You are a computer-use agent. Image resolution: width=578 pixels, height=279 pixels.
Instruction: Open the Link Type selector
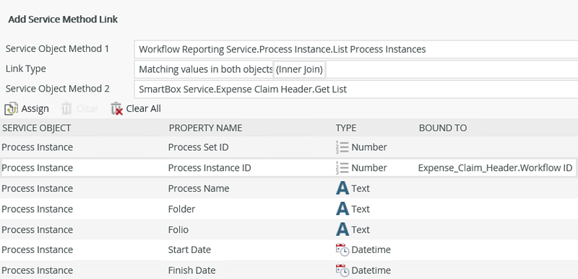(x=355, y=69)
